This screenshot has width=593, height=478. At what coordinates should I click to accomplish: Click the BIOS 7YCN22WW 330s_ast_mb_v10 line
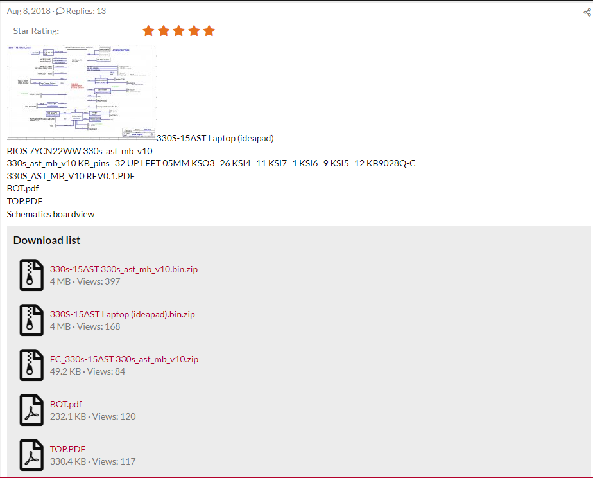pyautogui.click(x=80, y=151)
